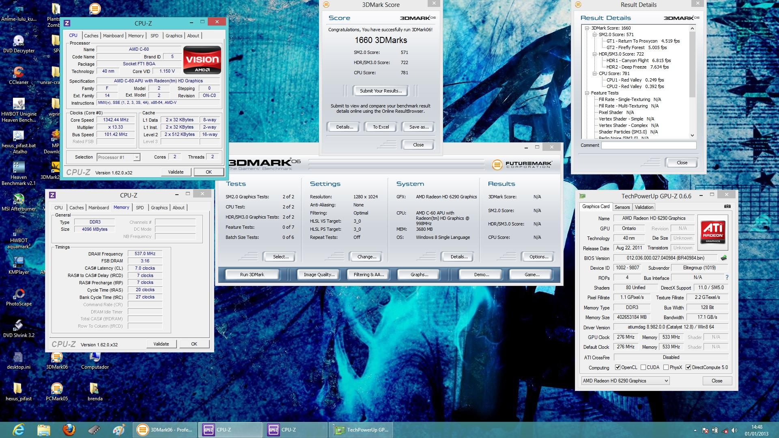Click the Bus Interface question mark icon
Viewport: 779px width, 438px height.
pos(727,278)
